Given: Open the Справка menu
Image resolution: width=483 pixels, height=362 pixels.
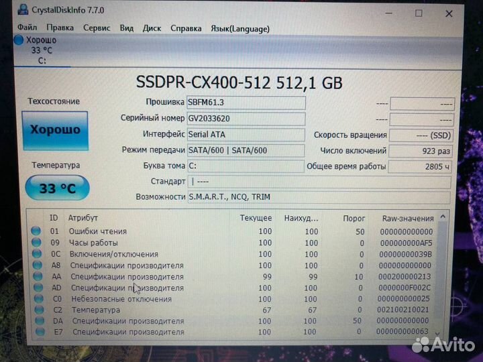Looking at the screenshot, I should click(186, 29).
